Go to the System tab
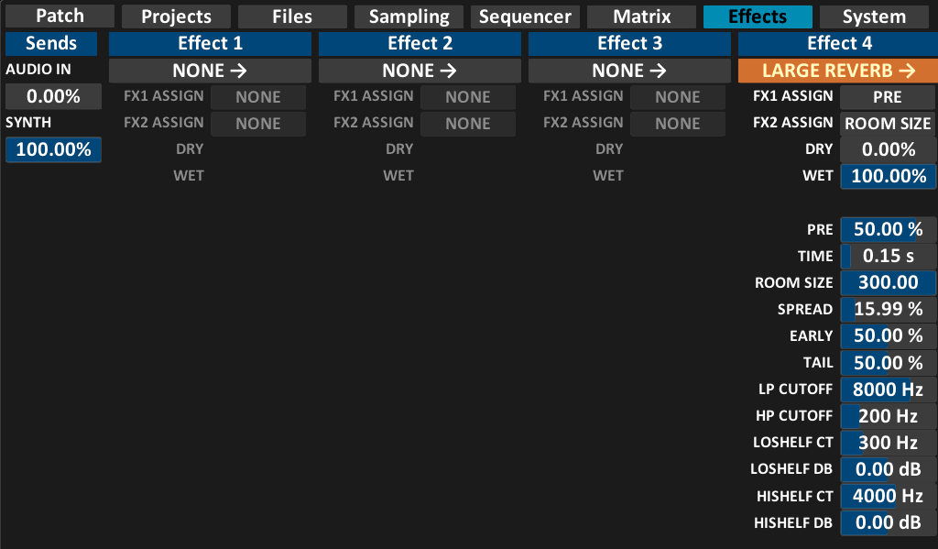This screenshot has height=549, width=938. (x=874, y=16)
